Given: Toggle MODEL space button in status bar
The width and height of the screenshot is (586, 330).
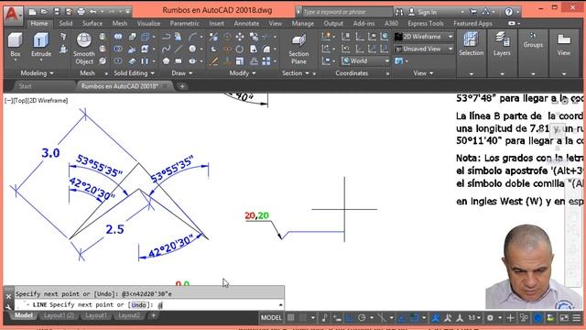Looking at the screenshot, I should [x=271, y=318].
